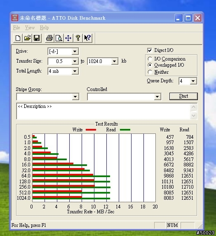Open the View menu
The width and height of the screenshot is (216, 236).
(30, 28)
